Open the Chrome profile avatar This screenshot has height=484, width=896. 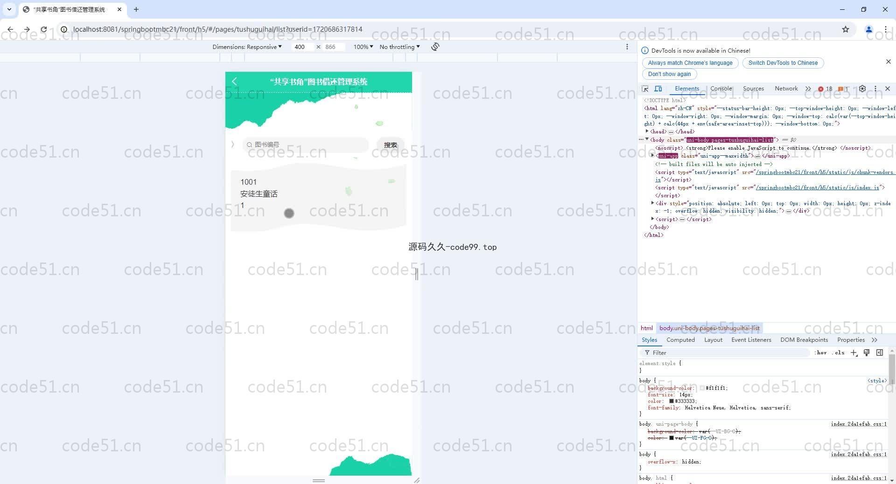(x=869, y=29)
